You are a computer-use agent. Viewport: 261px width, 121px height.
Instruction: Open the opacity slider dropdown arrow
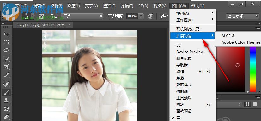[141, 16]
